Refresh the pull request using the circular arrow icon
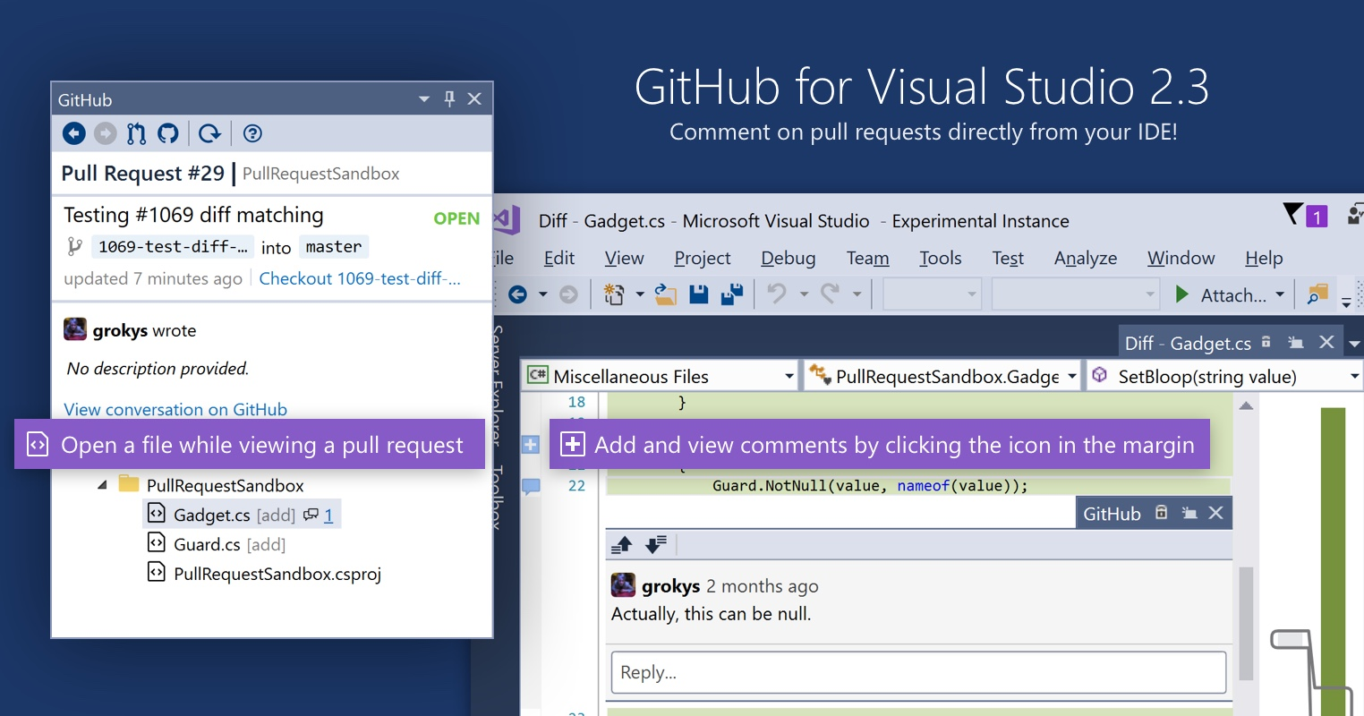 click(x=209, y=132)
